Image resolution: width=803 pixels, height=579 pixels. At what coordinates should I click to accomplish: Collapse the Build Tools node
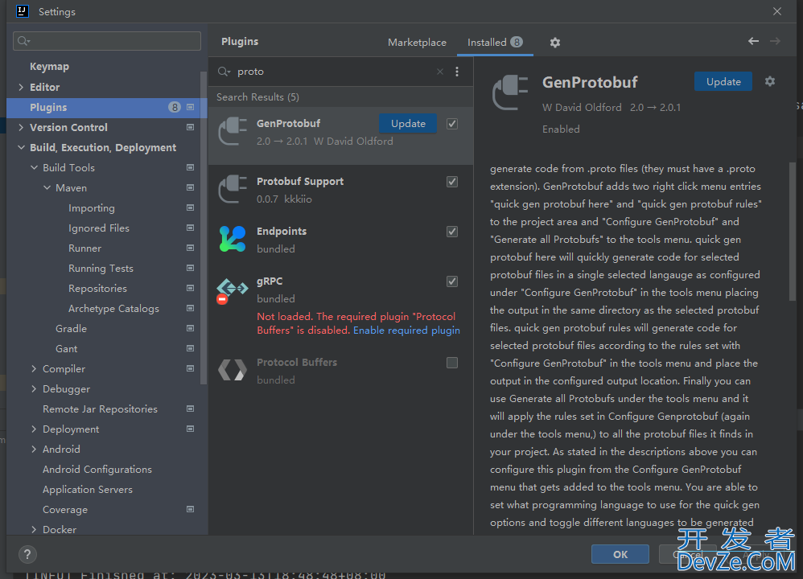click(x=34, y=168)
